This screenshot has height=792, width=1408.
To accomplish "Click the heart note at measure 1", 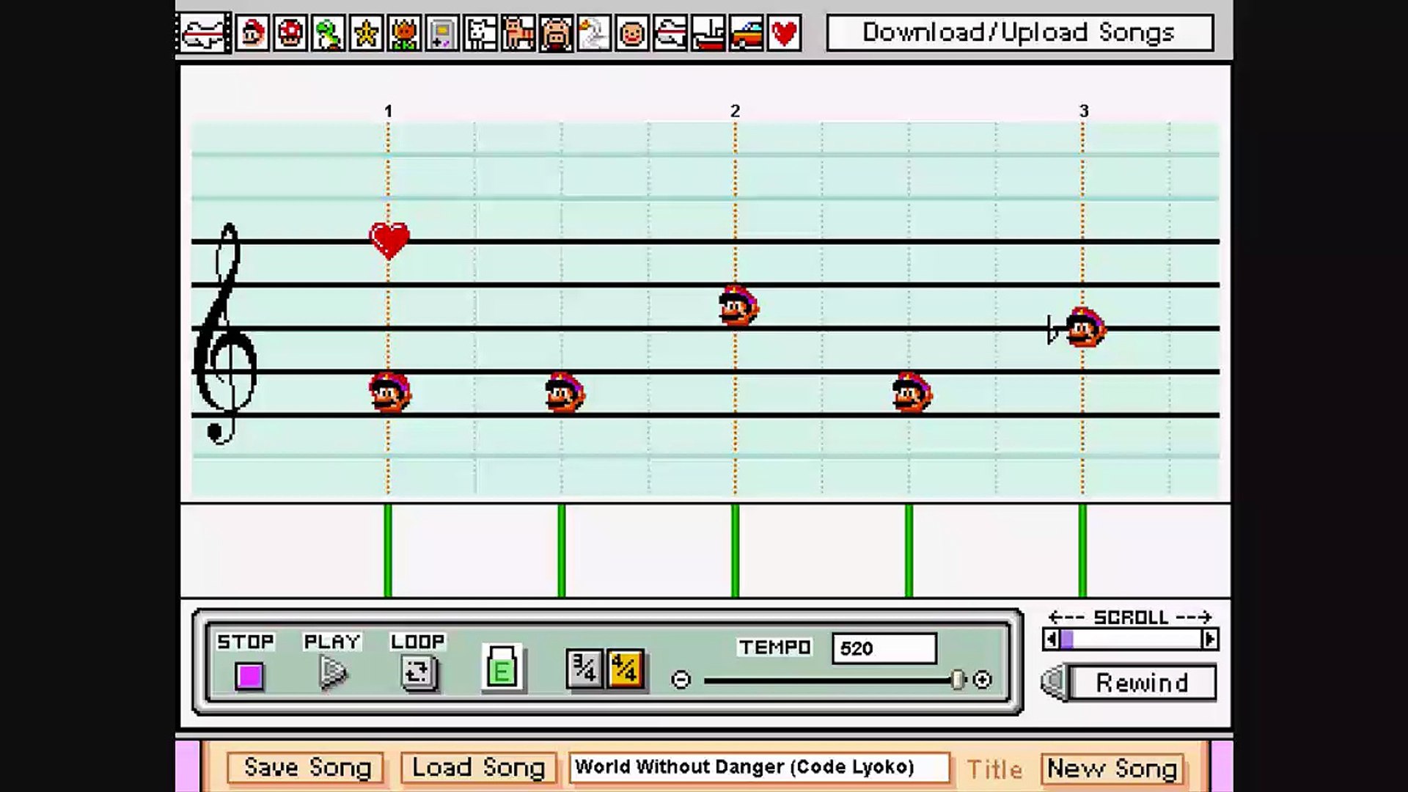I will click(389, 241).
